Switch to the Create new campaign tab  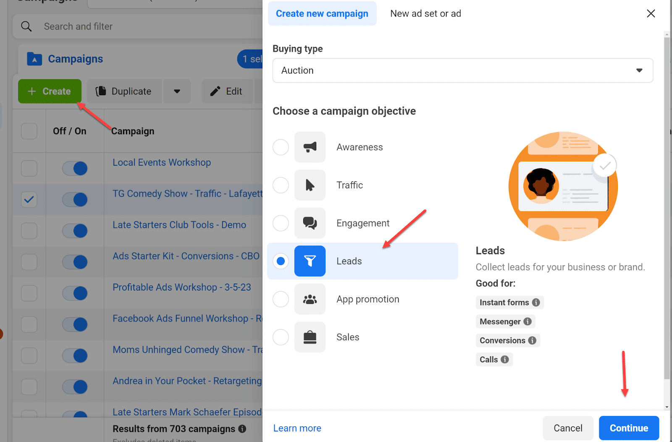pos(322,13)
